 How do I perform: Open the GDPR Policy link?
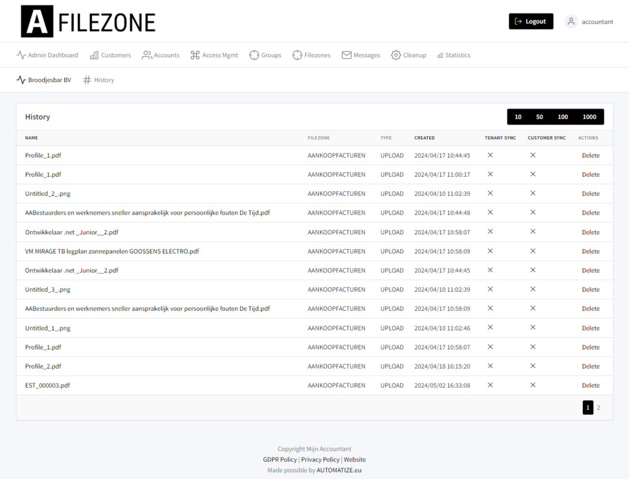coord(280,459)
